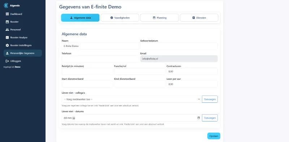The height and width of the screenshot is (142, 289).
Task: Click the person icon in Algemene data tab
Action: click(71, 18)
